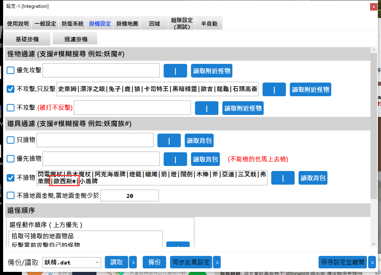This screenshot has width=381, height=275.
Task: Expand the arrow next to 讀取
Action: coord(133,262)
